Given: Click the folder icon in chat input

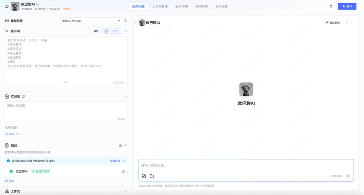Looking at the screenshot, I should pos(152,176).
